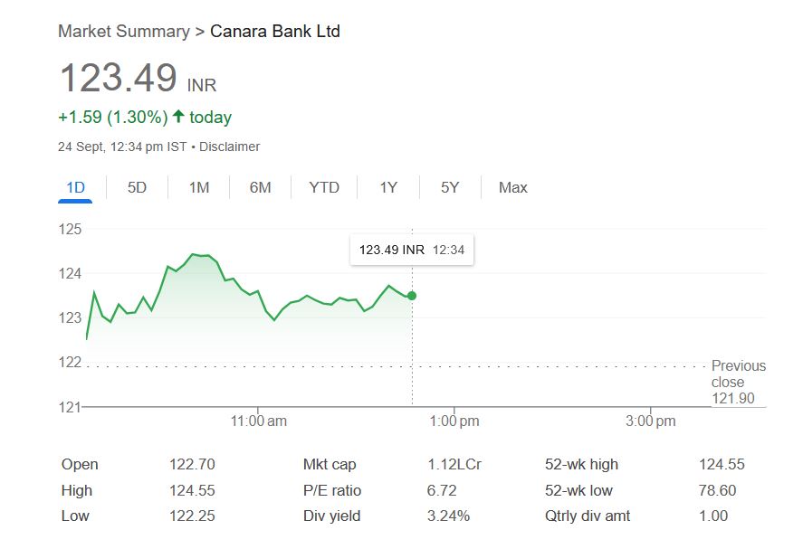Click the green up arrow icon

178,117
